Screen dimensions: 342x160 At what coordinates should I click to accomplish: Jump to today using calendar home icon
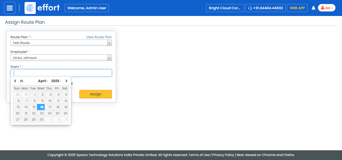pyautogui.click(x=22, y=81)
